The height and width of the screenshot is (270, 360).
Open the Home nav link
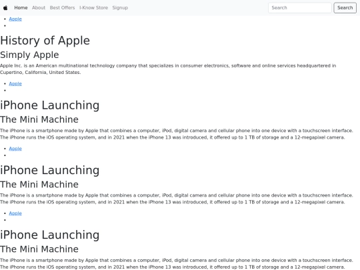21,8
